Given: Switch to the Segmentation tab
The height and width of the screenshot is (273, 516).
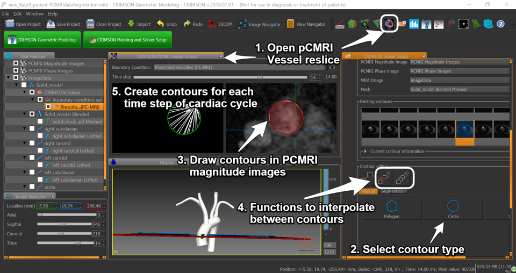Looking at the screenshot, I should point(393,191).
